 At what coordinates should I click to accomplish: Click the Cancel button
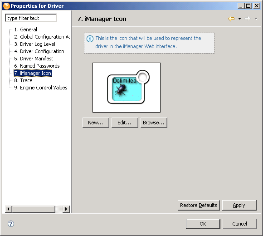coord(240,224)
